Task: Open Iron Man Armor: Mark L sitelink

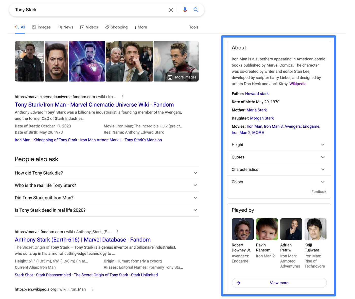Action: (x=101, y=140)
